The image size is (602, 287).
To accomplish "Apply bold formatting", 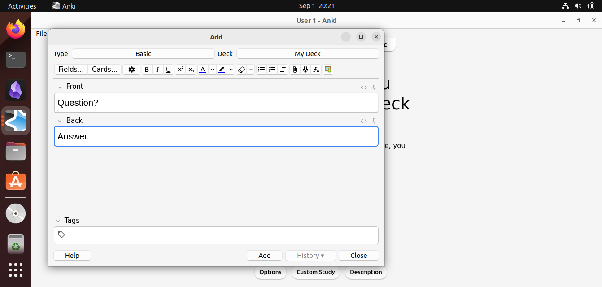I will (147, 70).
